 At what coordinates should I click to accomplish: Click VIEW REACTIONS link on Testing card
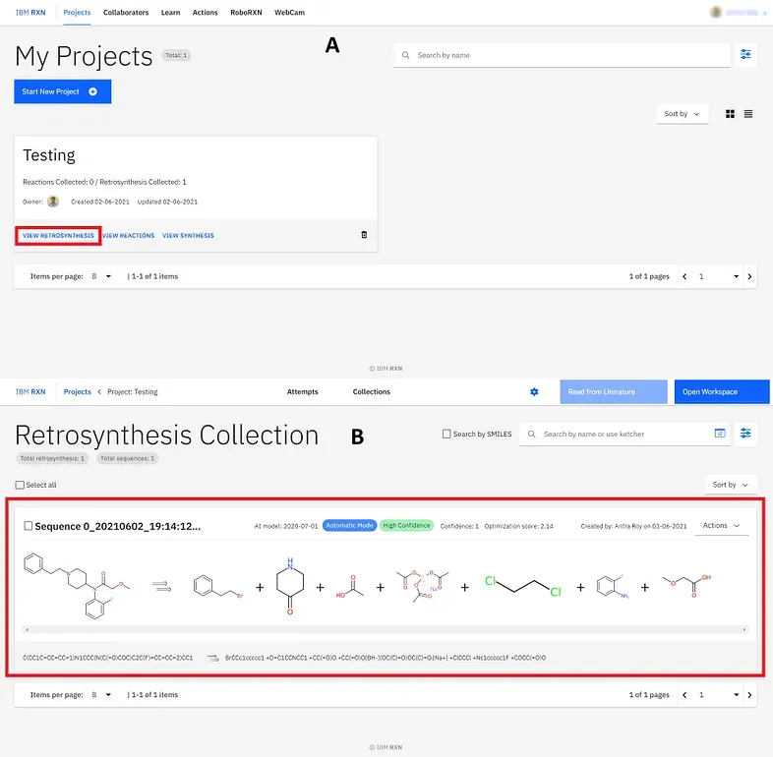[x=129, y=236]
